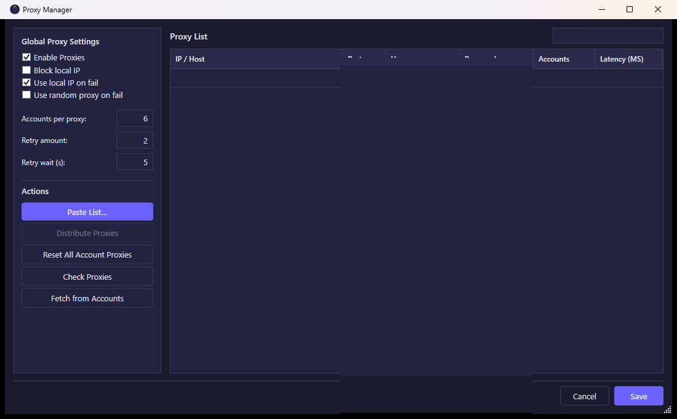Sort by Latency (MS) column
677x419 pixels.
point(628,59)
